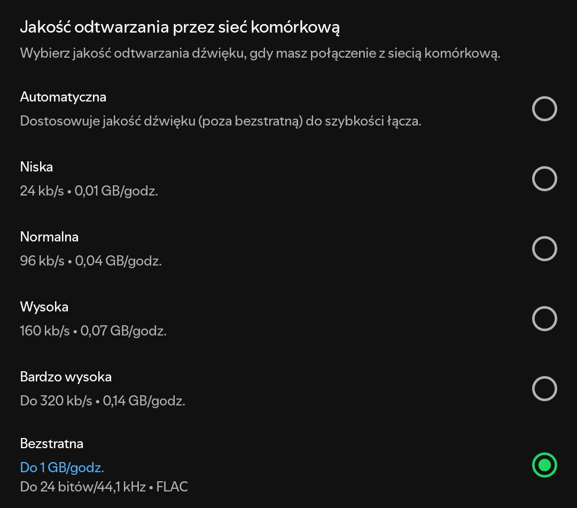
Task: Click the "Dostosowuje jakość dźwięku" description text
Action: 221,121
